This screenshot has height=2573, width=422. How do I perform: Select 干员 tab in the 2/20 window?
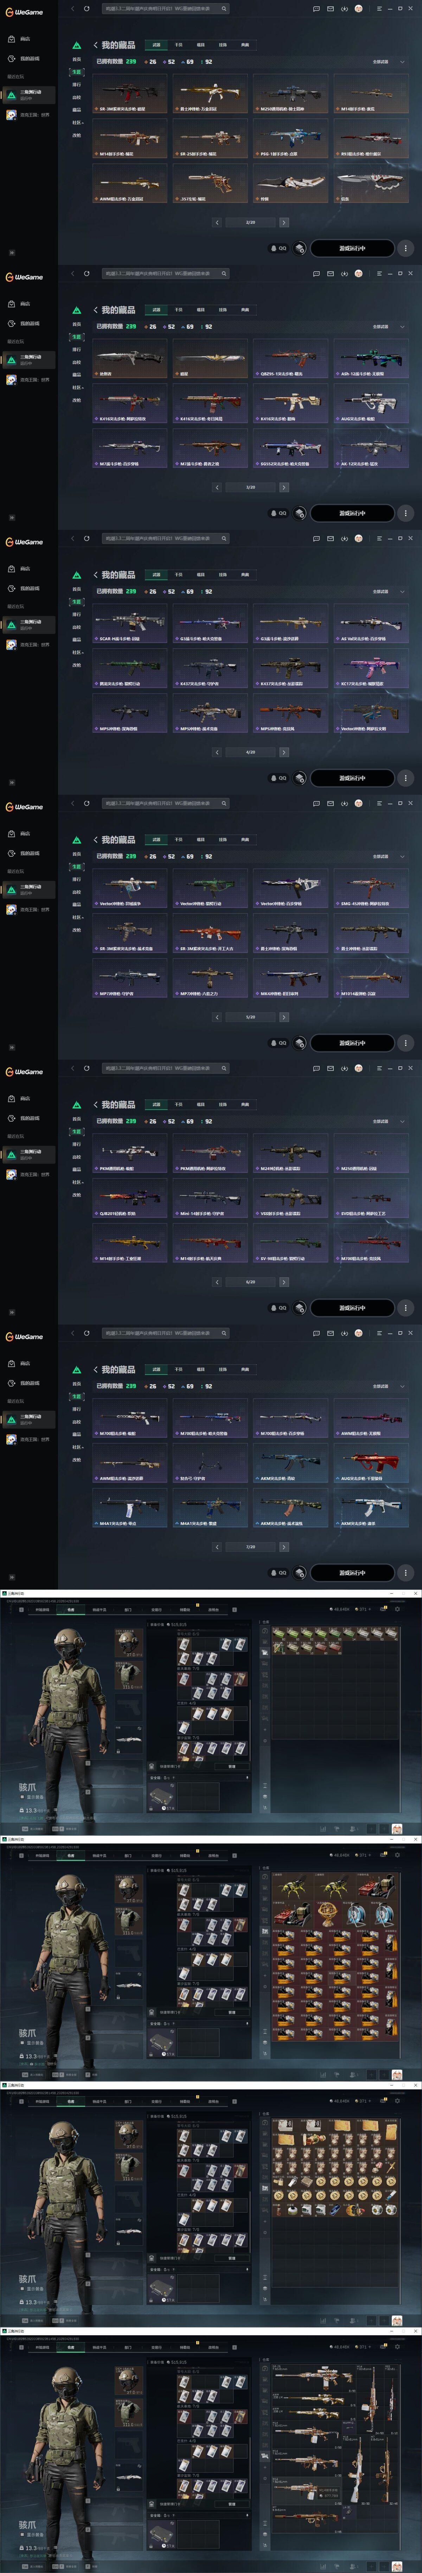click(179, 45)
